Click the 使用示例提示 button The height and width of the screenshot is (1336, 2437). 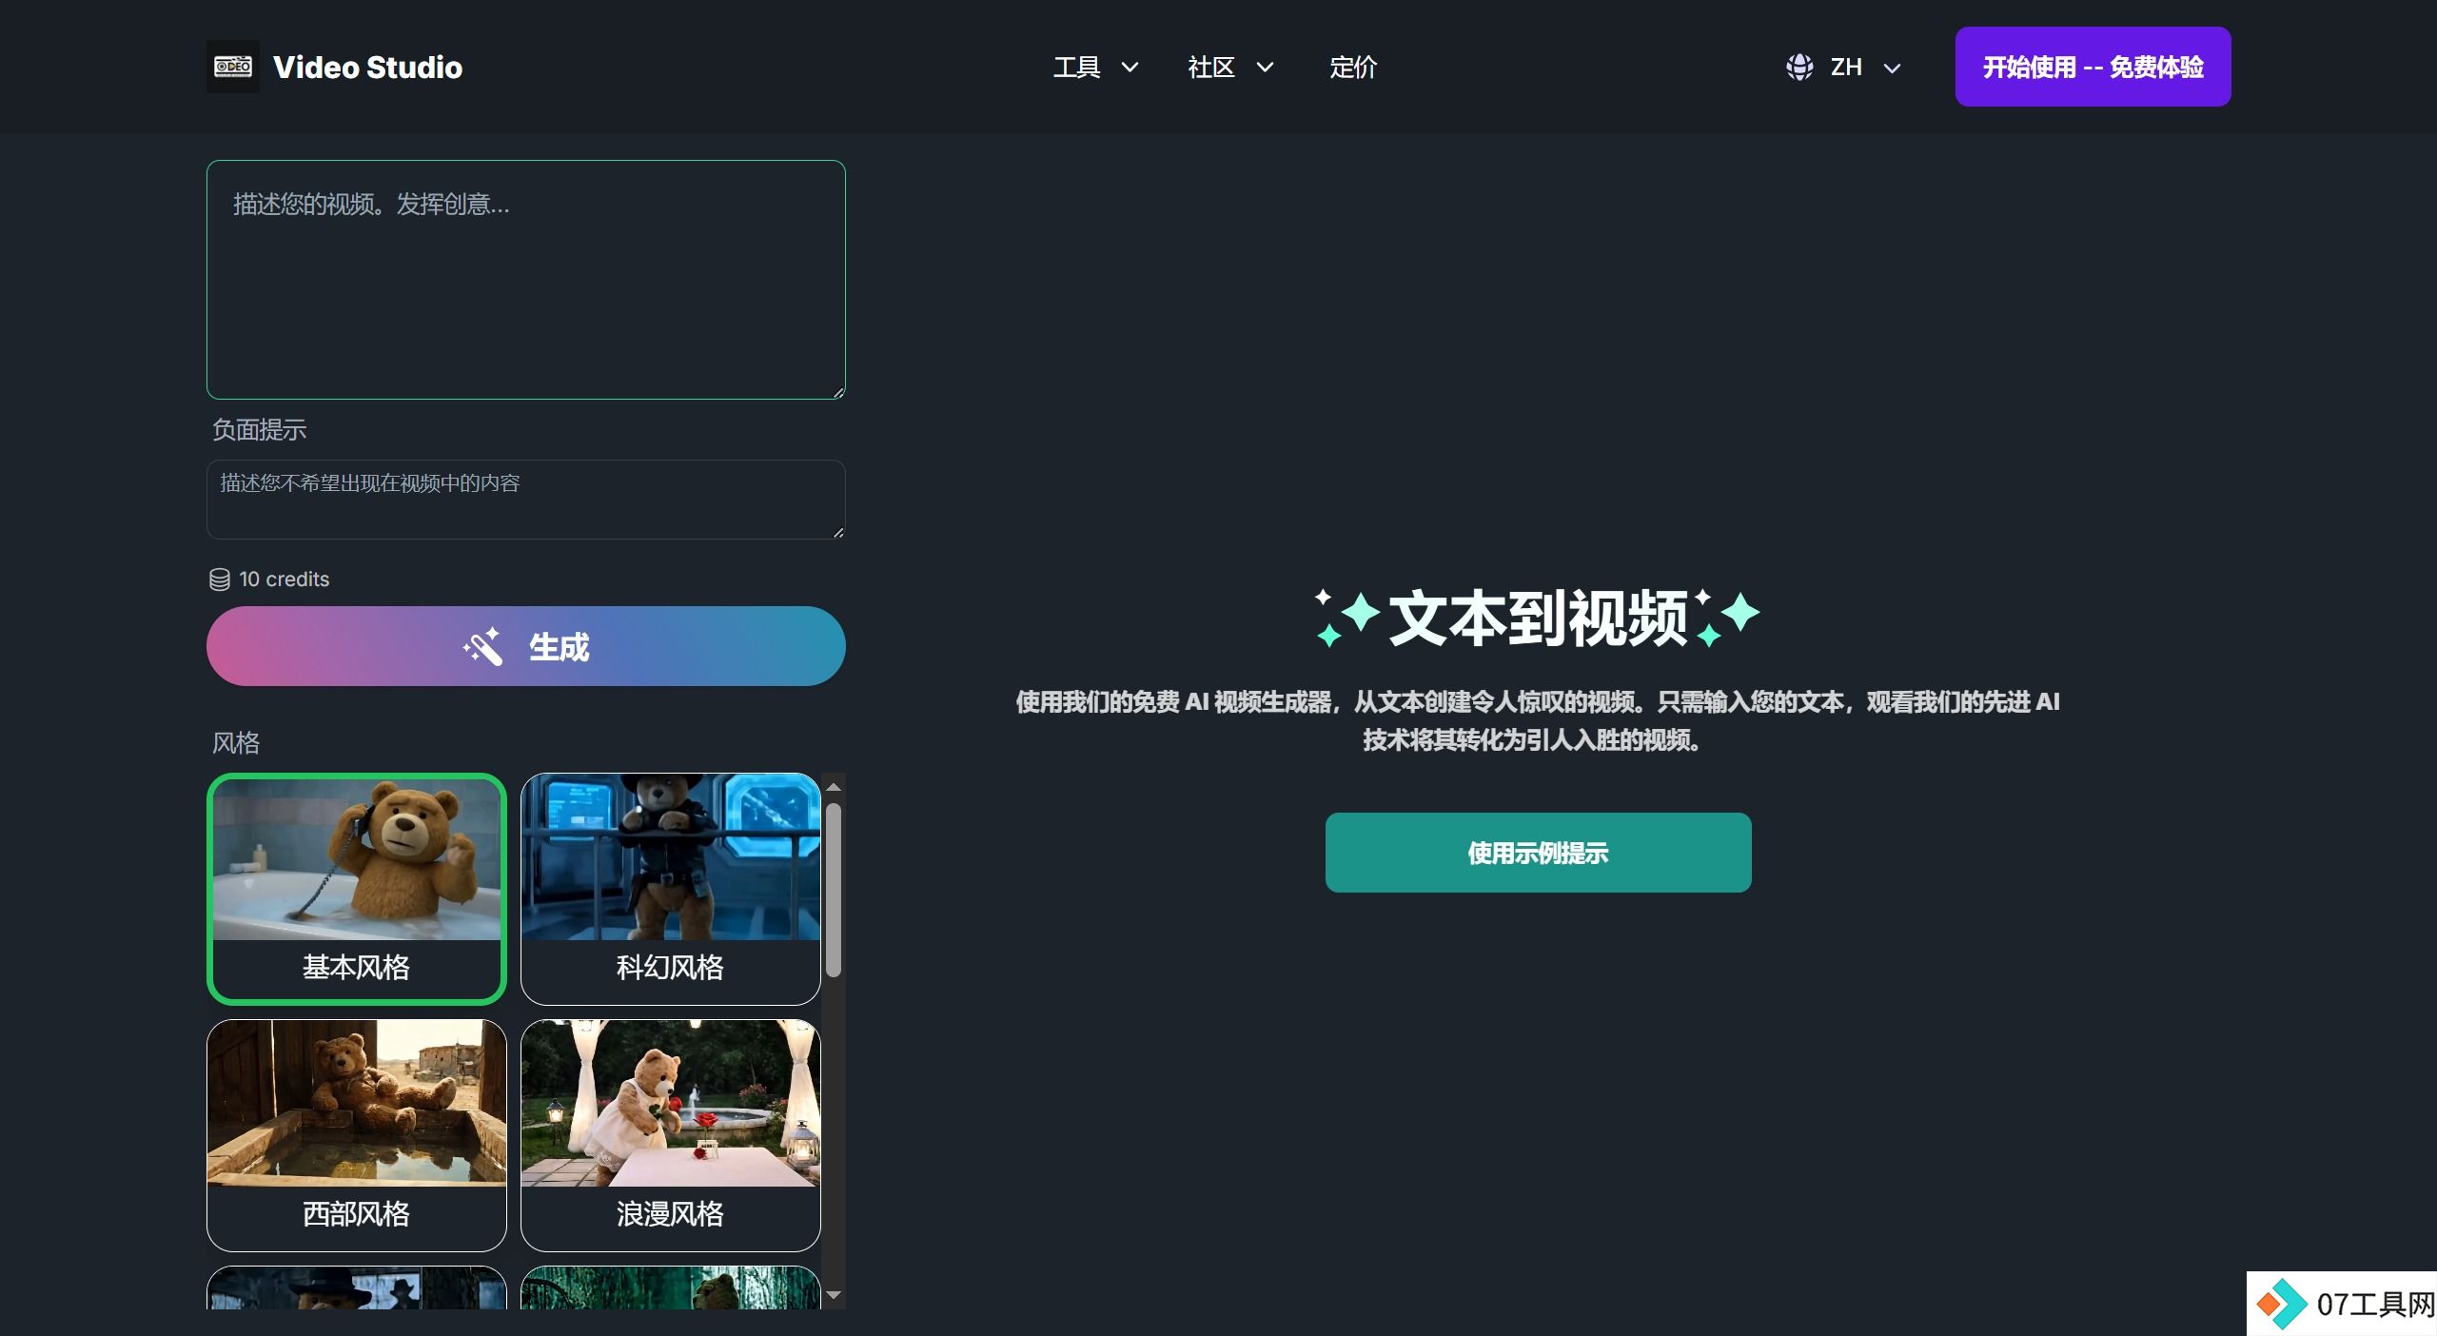pos(1538,853)
